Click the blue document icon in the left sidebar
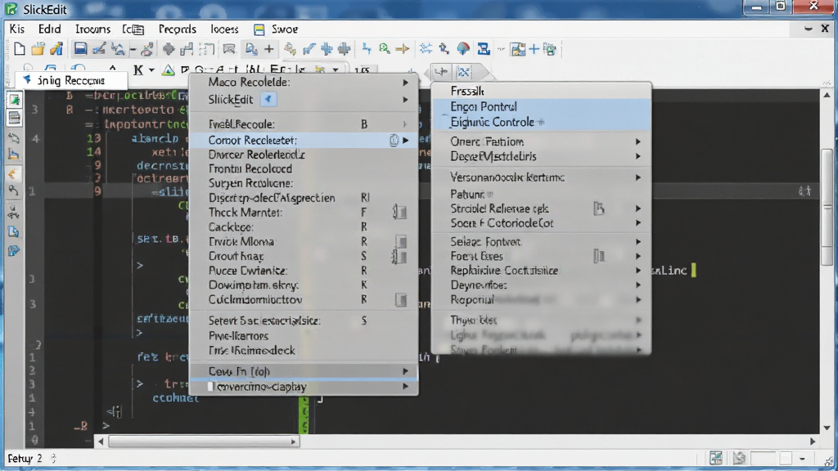Image resolution: width=838 pixels, height=471 pixels. click(14, 231)
